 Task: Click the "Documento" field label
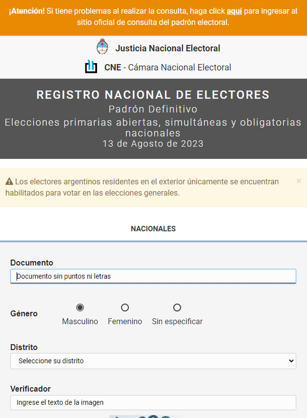click(32, 263)
